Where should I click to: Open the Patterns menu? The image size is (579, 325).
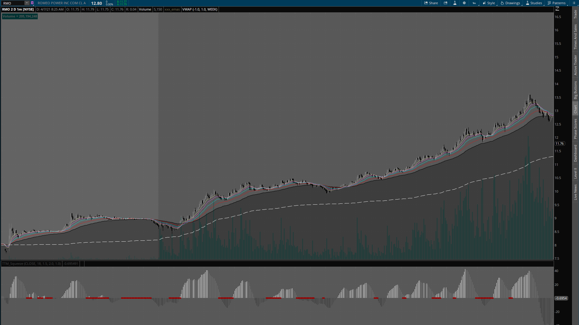557,3
